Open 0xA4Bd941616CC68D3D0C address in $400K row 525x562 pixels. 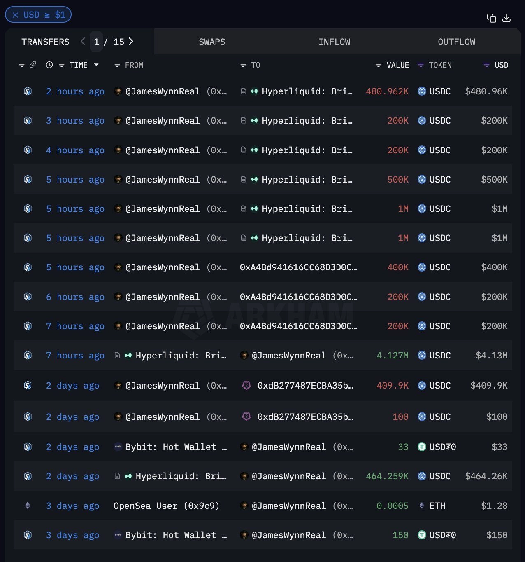[x=298, y=267]
